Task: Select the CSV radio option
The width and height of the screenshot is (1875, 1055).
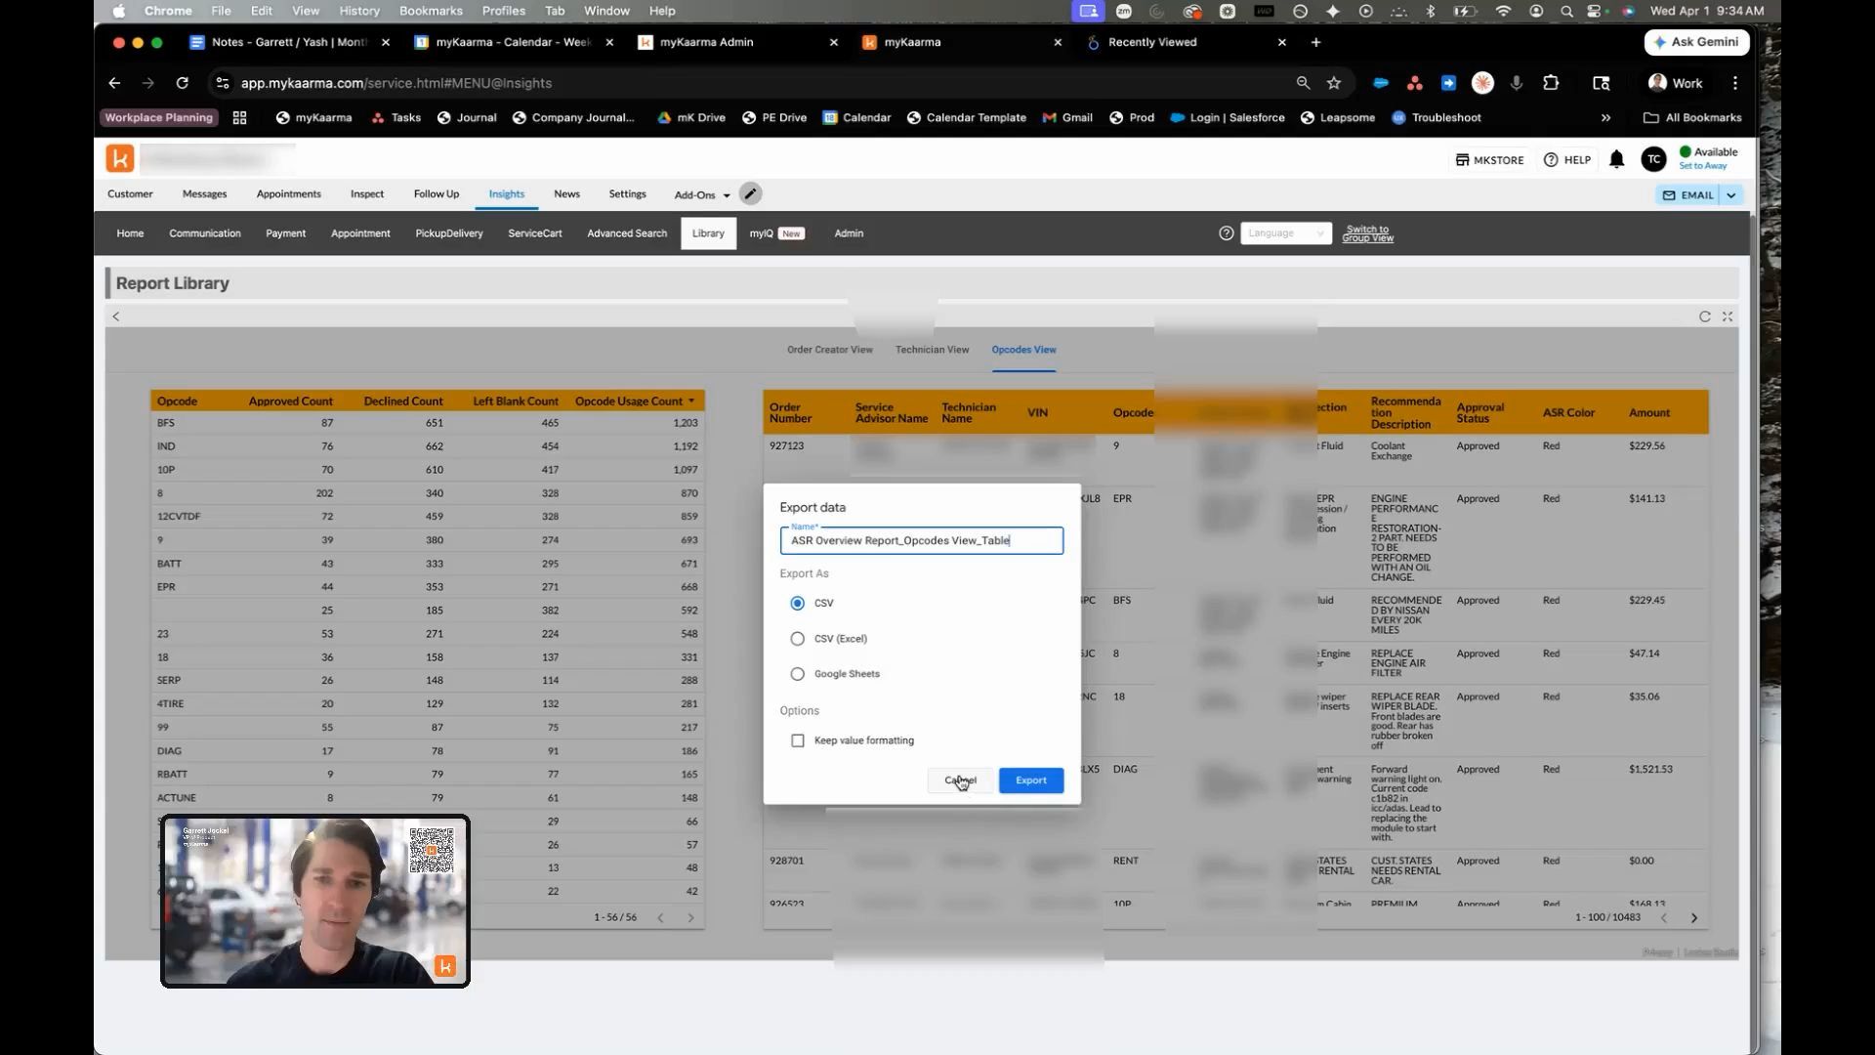Action: tap(798, 604)
